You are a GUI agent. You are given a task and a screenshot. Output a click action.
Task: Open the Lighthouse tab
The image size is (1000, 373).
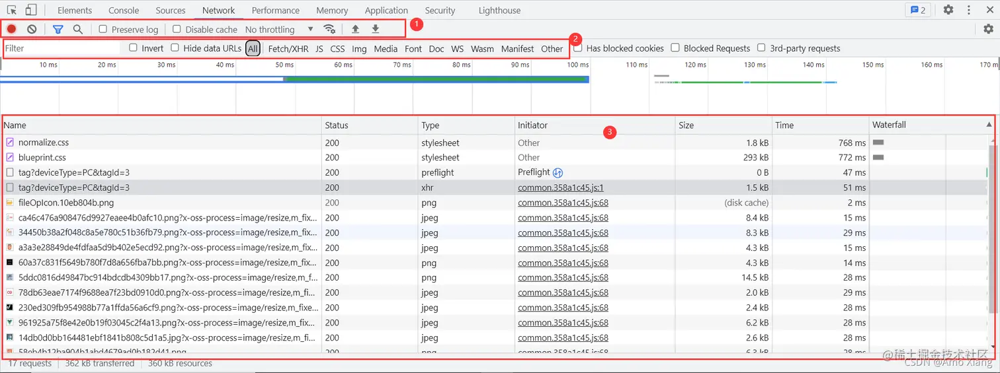pos(500,11)
